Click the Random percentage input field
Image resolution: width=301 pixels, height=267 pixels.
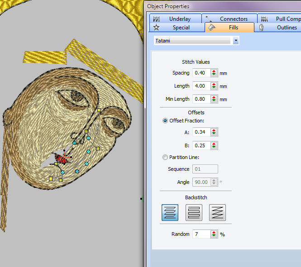[200, 234]
